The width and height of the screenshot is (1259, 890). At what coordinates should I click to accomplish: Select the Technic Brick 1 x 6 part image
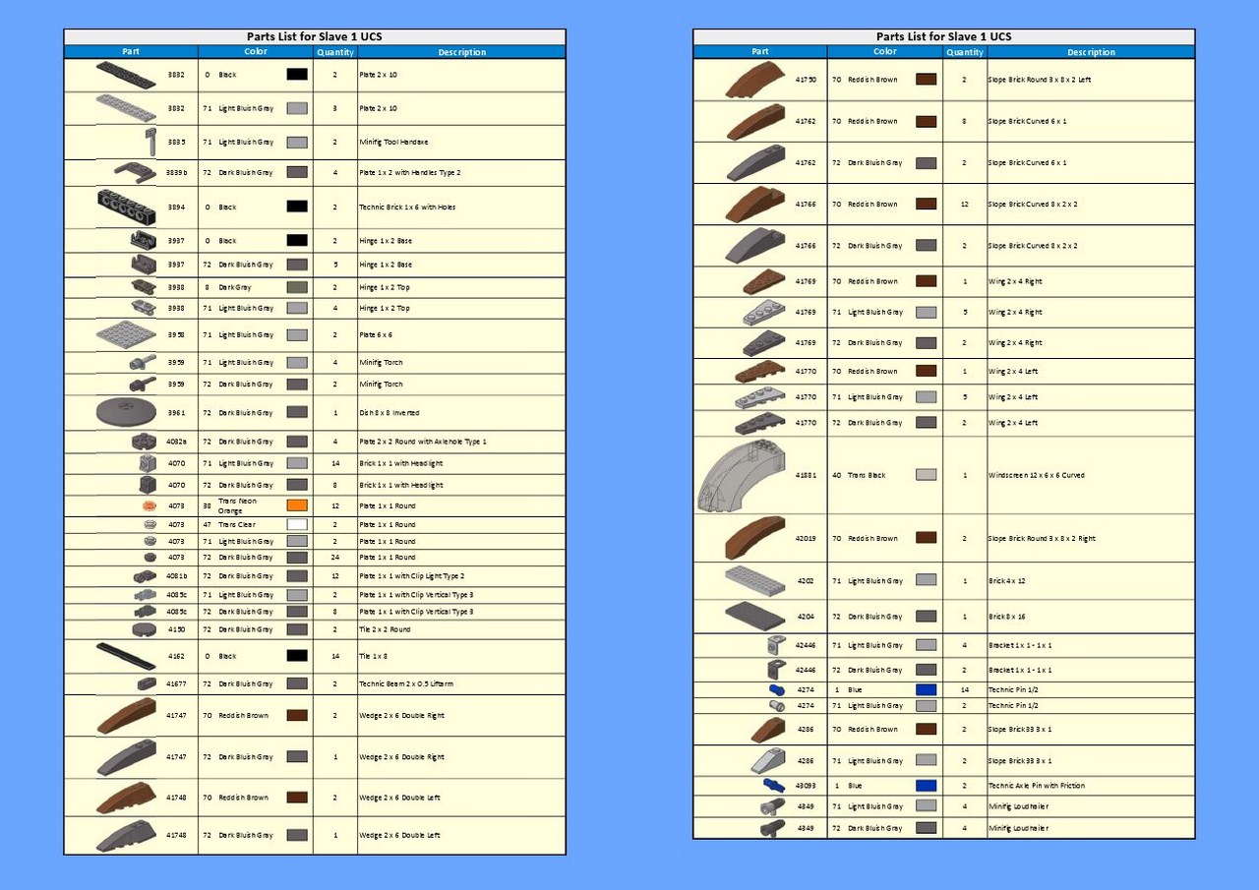126,207
